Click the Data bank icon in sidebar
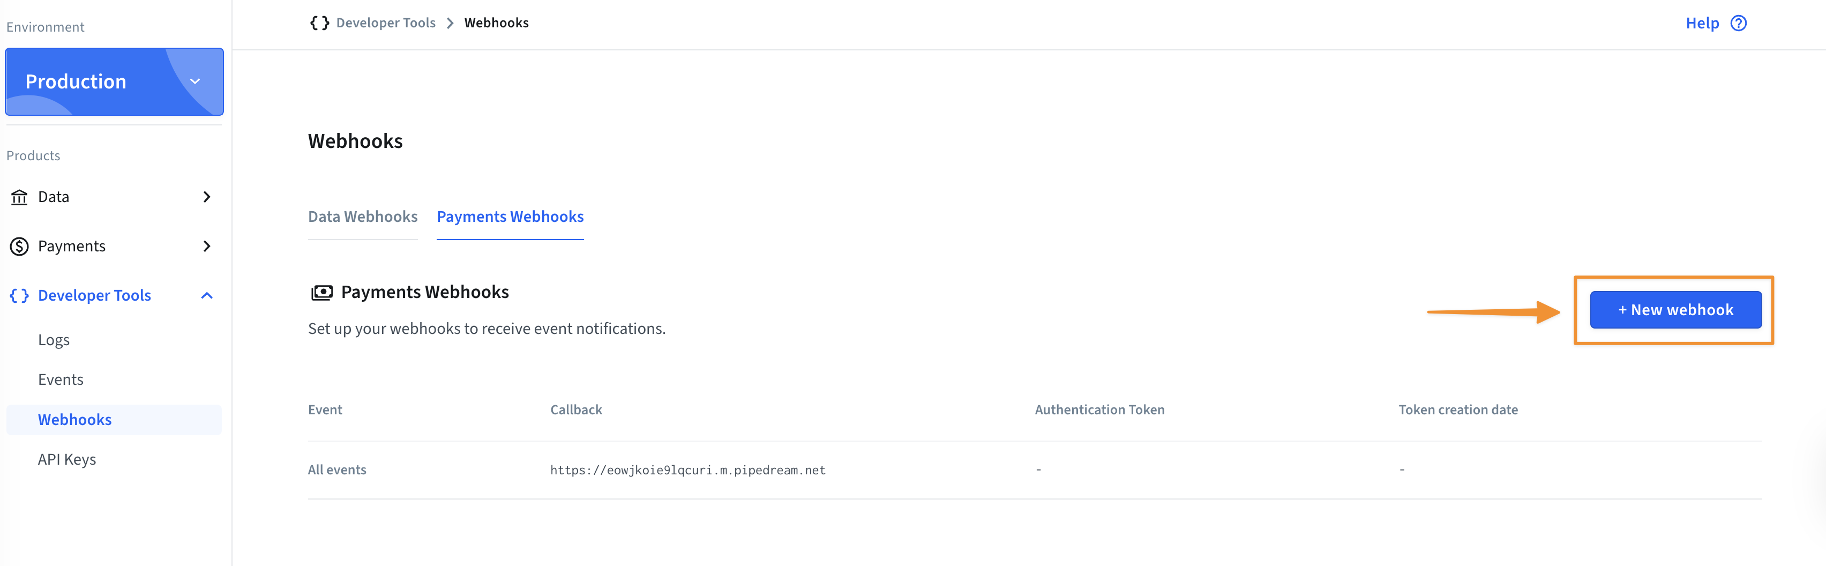This screenshot has height=566, width=1826. [x=19, y=197]
